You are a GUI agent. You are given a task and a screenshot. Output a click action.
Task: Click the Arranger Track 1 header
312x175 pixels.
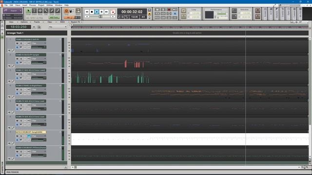[x=37, y=33]
